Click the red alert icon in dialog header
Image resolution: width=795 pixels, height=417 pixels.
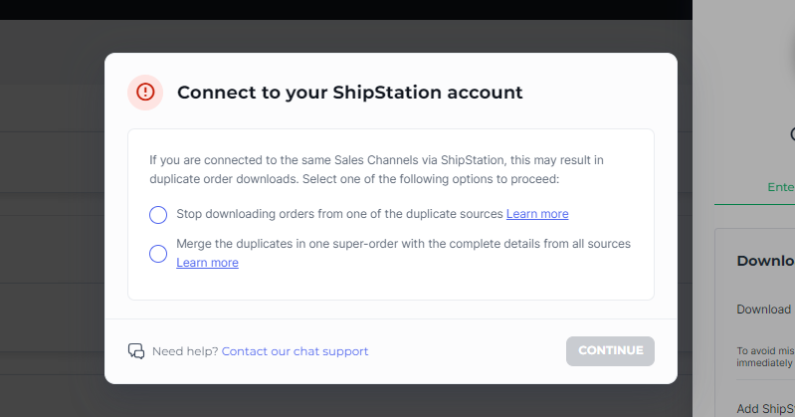[x=145, y=93]
